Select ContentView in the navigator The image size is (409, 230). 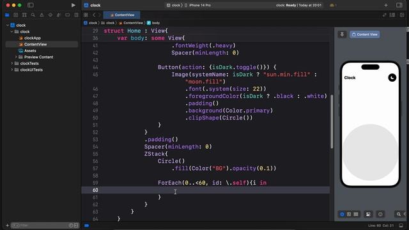[42, 44]
